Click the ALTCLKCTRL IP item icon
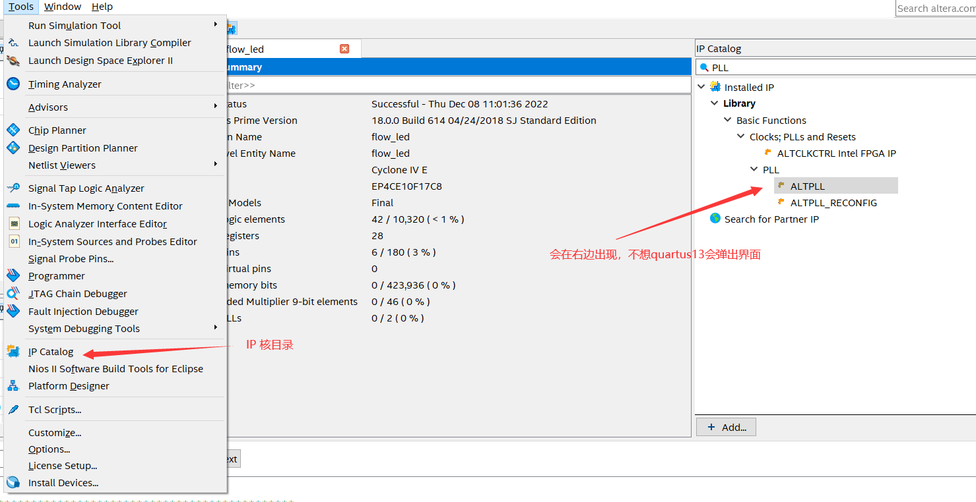Image resolution: width=976 pixels, height=502 pixels. (x=767, y=152)
